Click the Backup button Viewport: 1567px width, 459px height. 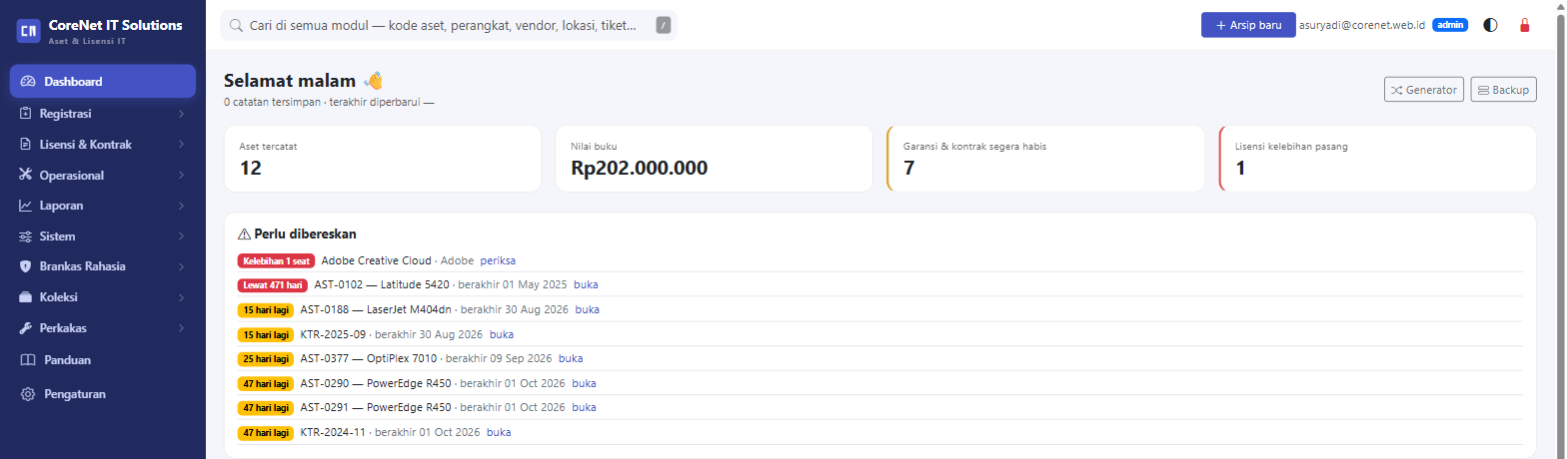1504,90
